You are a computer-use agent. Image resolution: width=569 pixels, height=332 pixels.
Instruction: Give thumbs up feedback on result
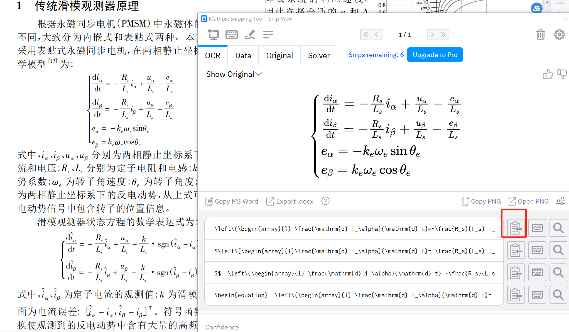point(548,74)
